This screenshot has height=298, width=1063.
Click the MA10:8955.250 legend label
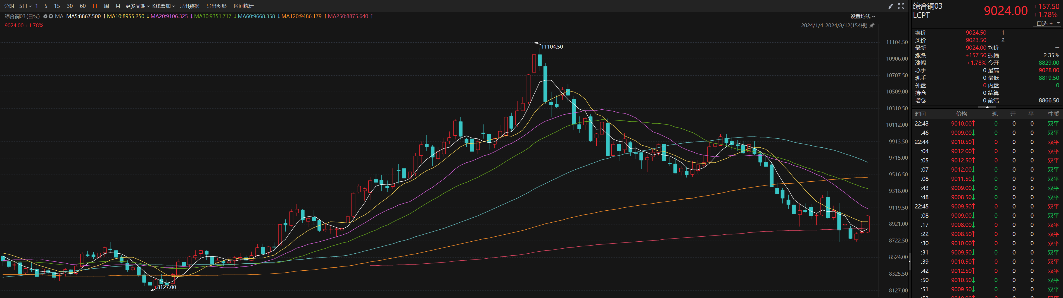(125, 16)
